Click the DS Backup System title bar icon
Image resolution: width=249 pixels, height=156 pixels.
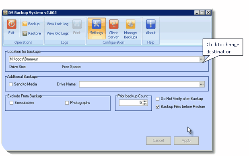[x=5, y=13]
